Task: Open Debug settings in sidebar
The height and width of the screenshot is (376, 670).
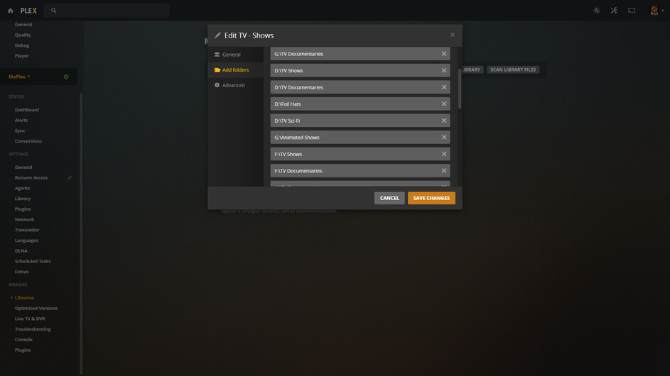Action: (x=22, y=45)
